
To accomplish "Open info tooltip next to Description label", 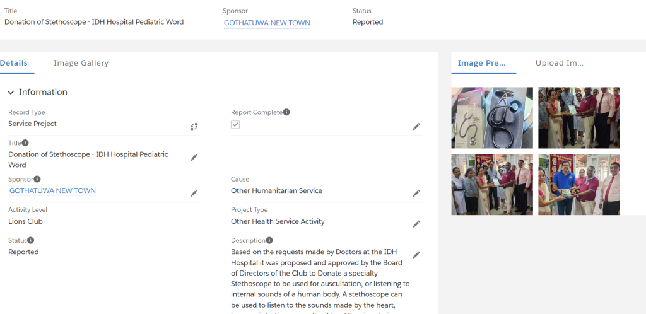I will coord(269,240).
